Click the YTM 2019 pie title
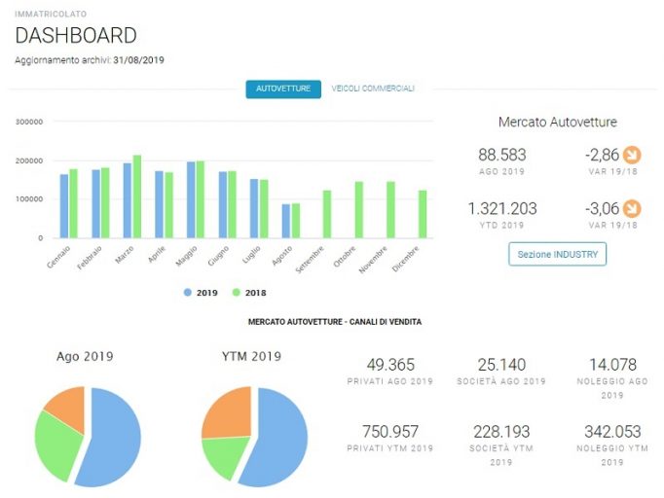The height and width of the screenshot is (498, 664). pyautogui.click(x=251, y=356)
